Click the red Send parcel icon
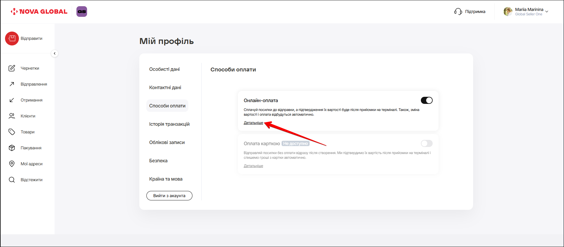This screenshot has height=247, width=564. point(12,38)
